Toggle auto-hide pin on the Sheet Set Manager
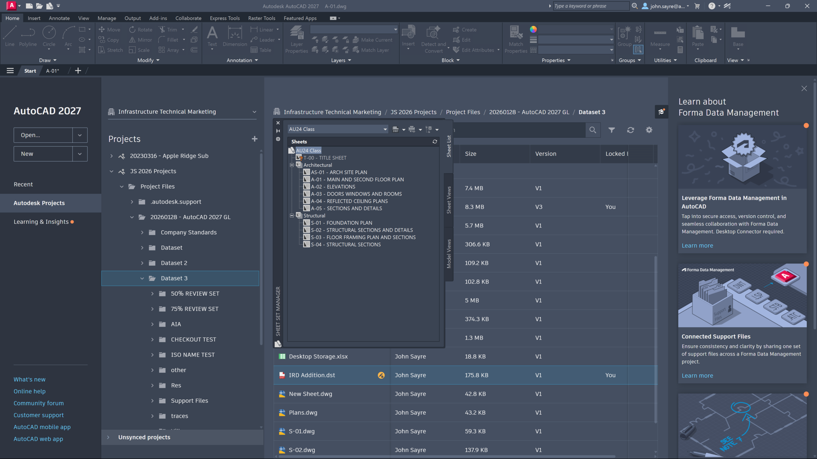The image size is (817, 459). [x=278, y=131]
